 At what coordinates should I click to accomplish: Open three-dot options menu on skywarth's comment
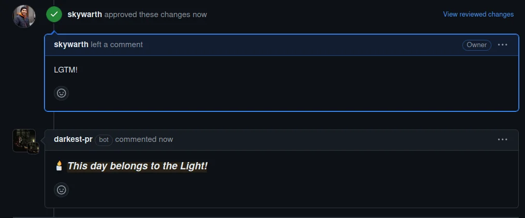pos(502,45)
